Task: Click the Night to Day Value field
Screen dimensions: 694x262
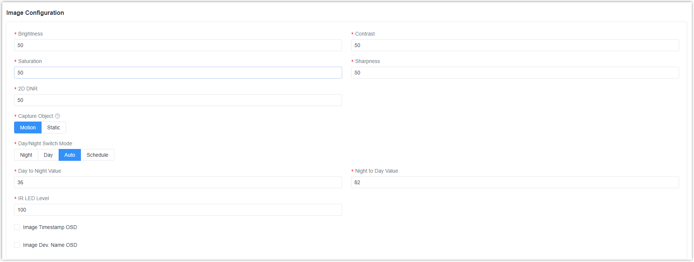Action: (x=515, y=182)
